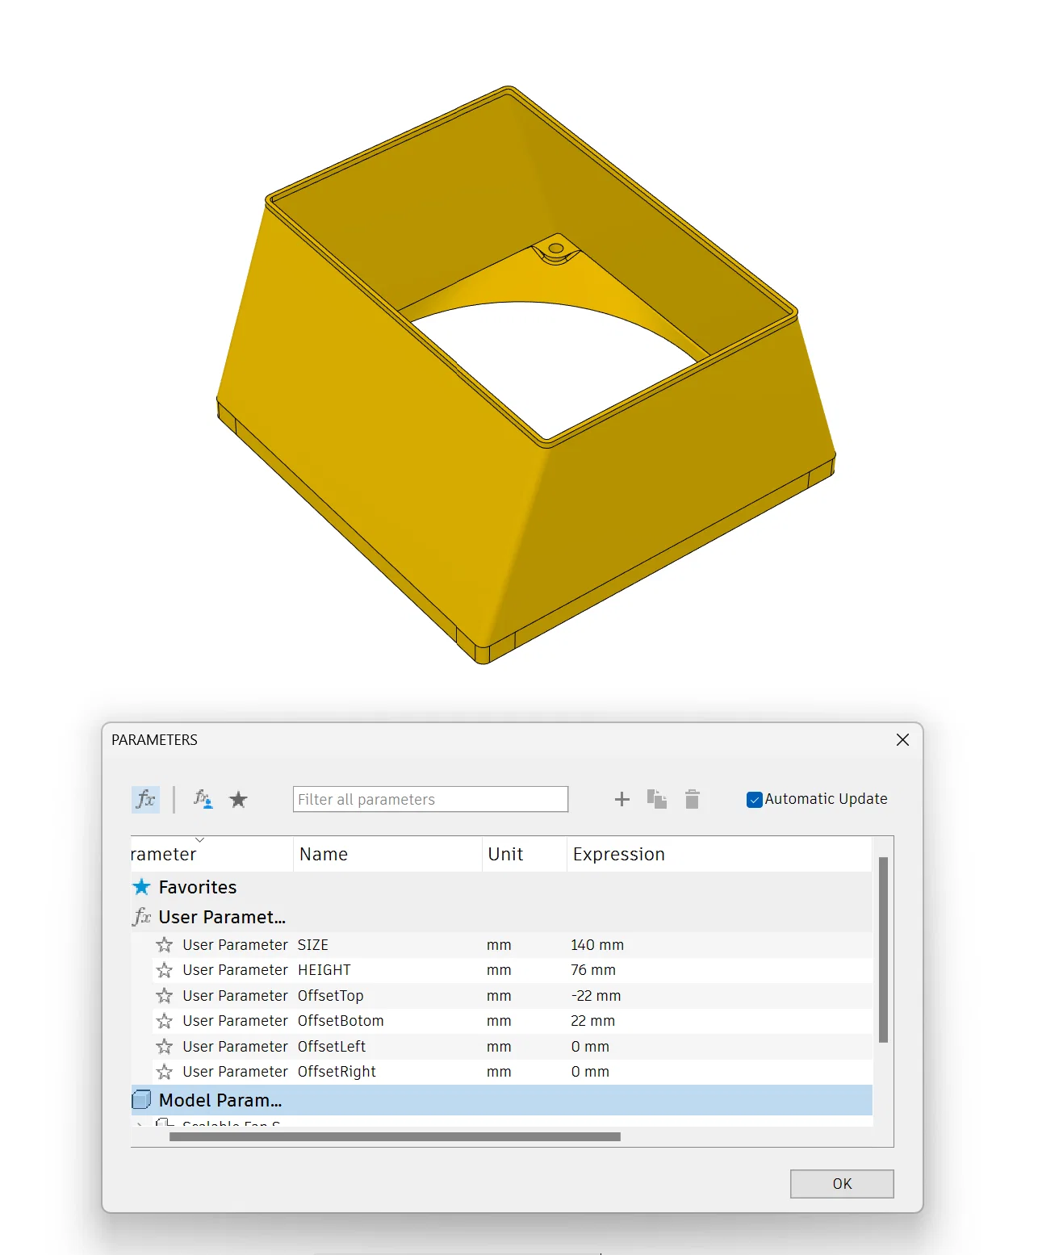Image resolution: width=1038 pixels, height=1255 pixels.
Task: Confirm the dialog with OK
Action: click(842, 1183)
